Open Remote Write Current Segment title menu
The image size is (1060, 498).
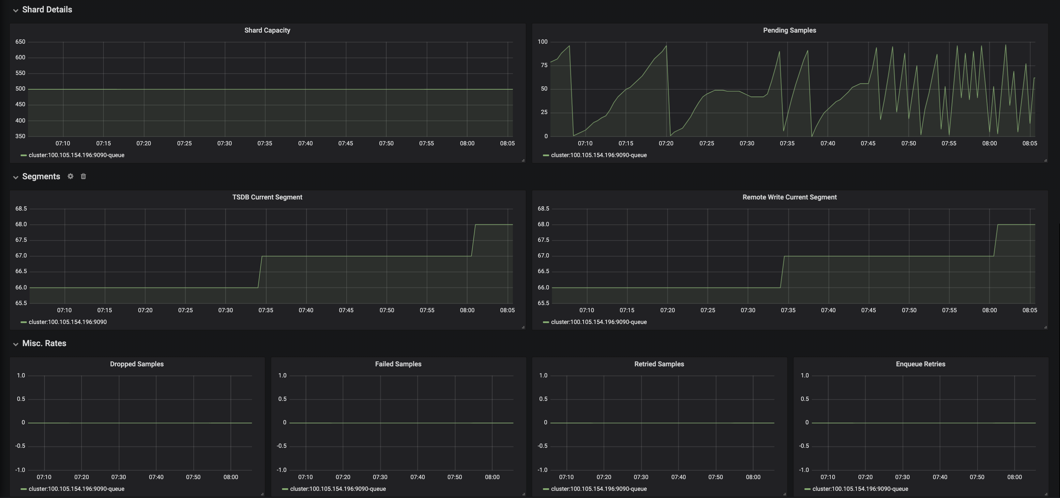tap(789, 198)
